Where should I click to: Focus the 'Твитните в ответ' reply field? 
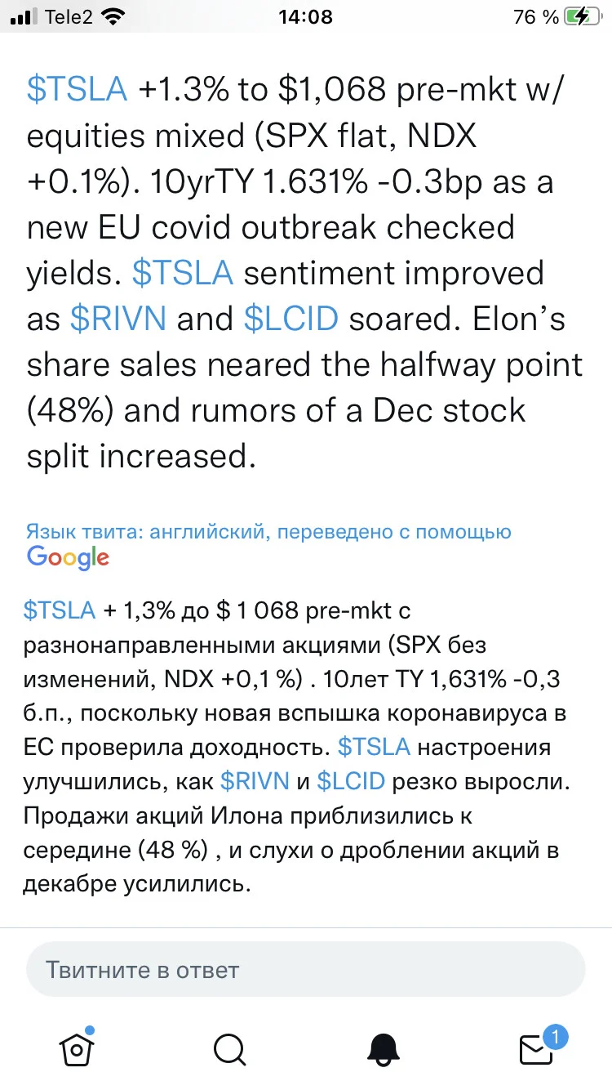(x=306, y=970)
